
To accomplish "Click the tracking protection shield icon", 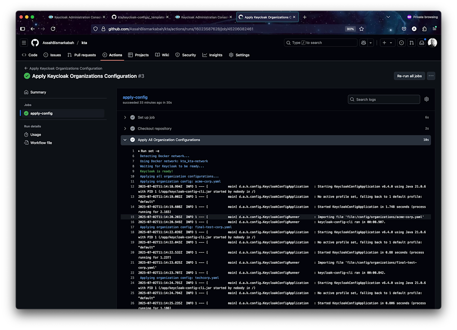I will pos(96,29).
